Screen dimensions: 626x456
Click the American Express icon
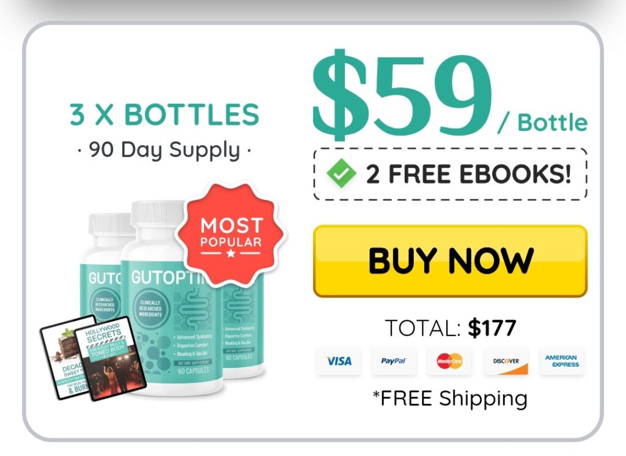click(x=562, y=361)
